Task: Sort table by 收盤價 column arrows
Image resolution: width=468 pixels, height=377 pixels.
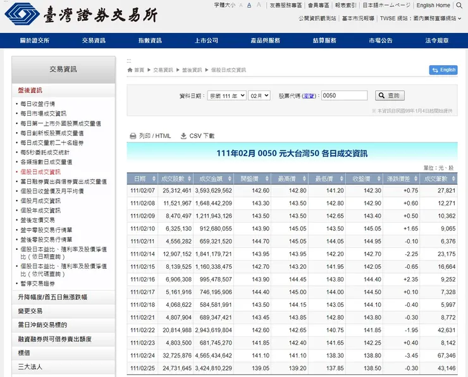Action: 379,179
